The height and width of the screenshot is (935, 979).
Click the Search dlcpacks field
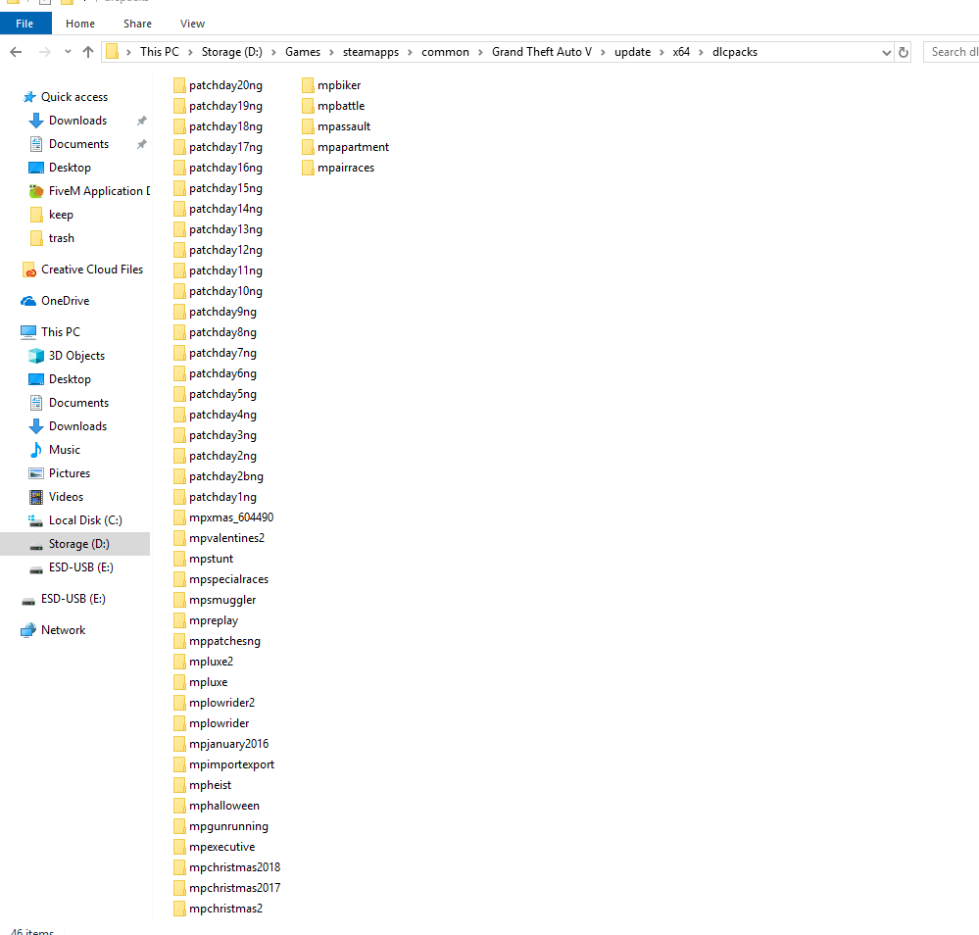(952, 52)
